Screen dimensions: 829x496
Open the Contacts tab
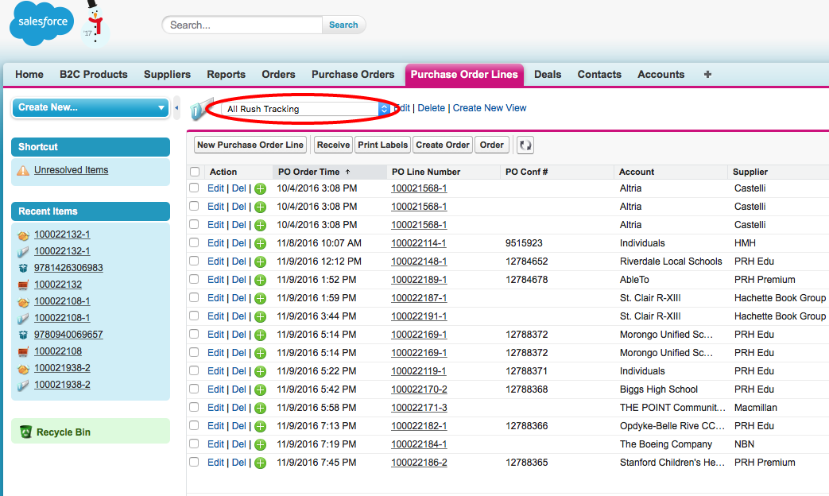click(x=599, y=75)
